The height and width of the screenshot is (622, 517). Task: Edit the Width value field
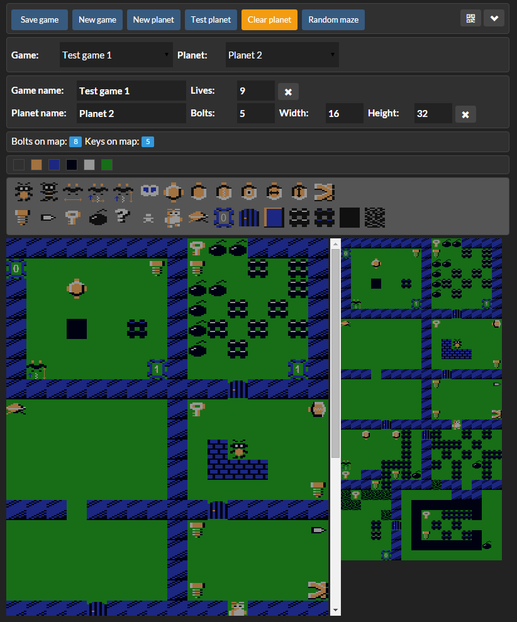point(345,113)
